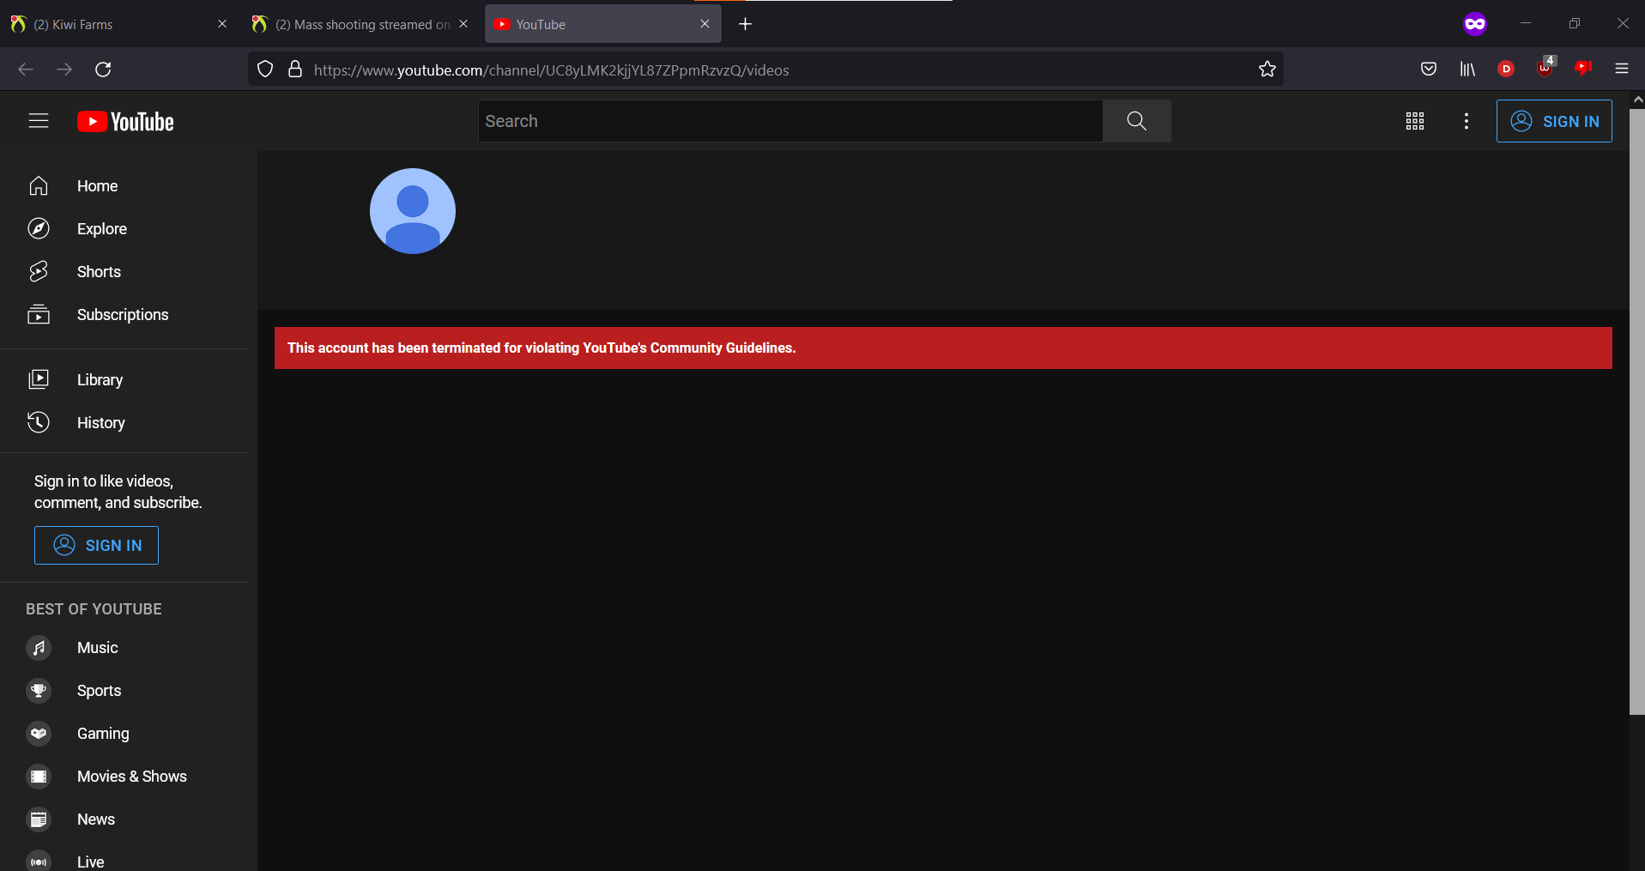The height and width of the screenshot is (871, 1645).
Task: Open History in the sidebar
Action: click(125, 422)
